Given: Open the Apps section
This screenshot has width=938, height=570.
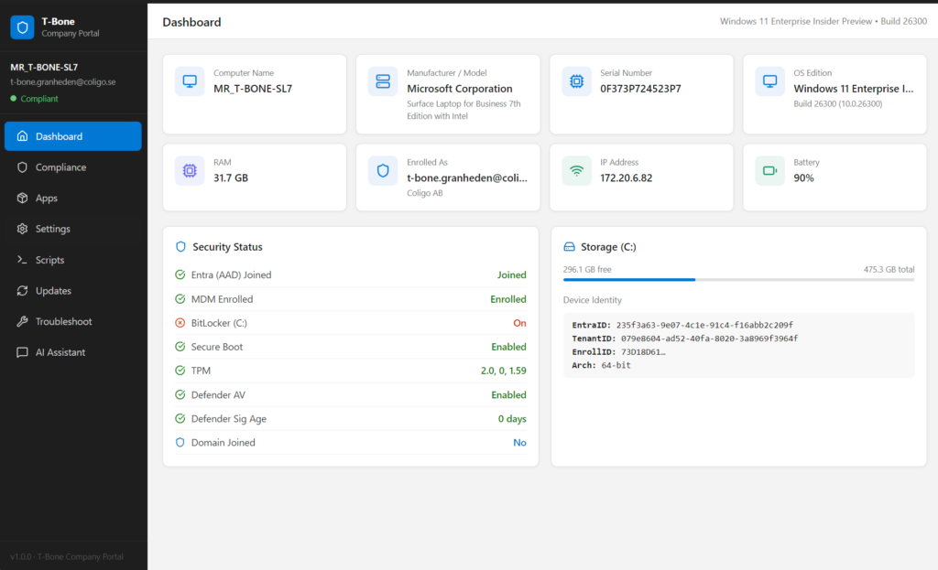Looking at the screenshot, I should pyautogui.click(x=47, y=199).
